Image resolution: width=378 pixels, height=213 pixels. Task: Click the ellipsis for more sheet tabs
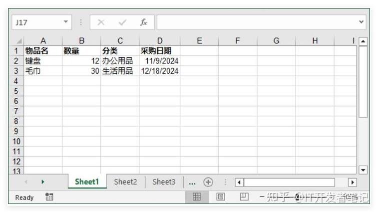click(192, 183)
